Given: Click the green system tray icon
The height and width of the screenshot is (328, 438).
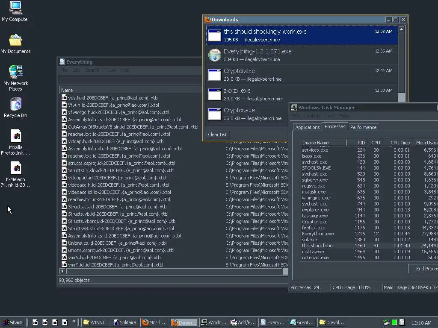Looking at the screenshot, I should click(394, 322).
